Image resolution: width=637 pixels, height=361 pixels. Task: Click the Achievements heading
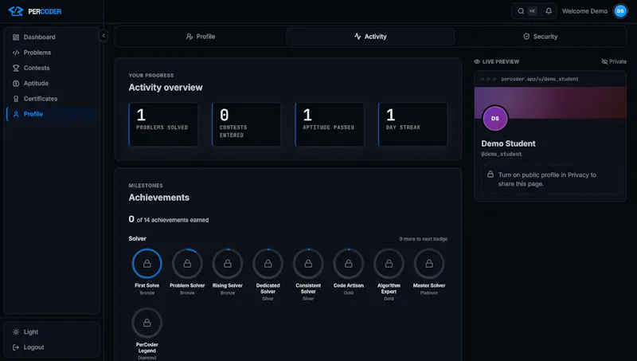click(158, 198)
